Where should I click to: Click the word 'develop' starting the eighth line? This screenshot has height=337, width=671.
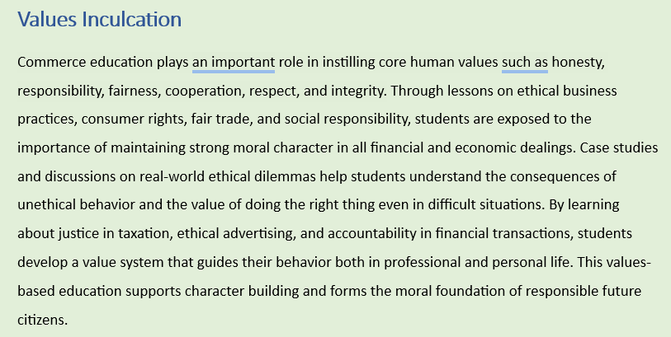click(42, 263)
